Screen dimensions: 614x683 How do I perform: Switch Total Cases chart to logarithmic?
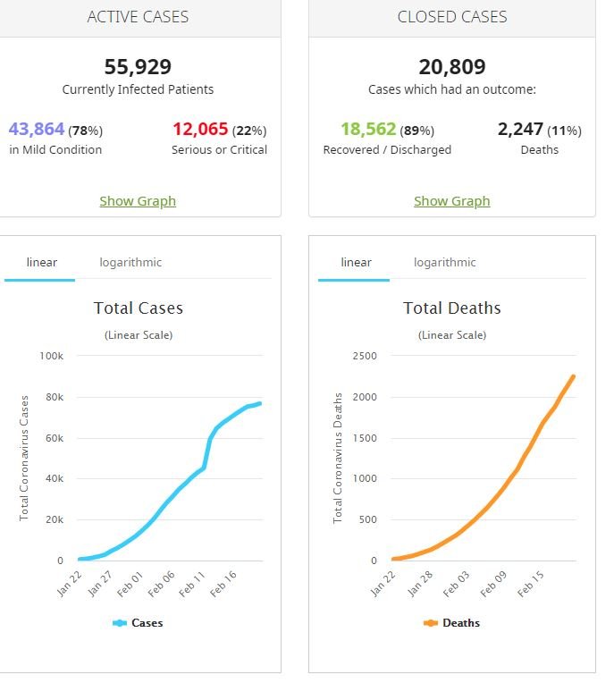[130, 263]
